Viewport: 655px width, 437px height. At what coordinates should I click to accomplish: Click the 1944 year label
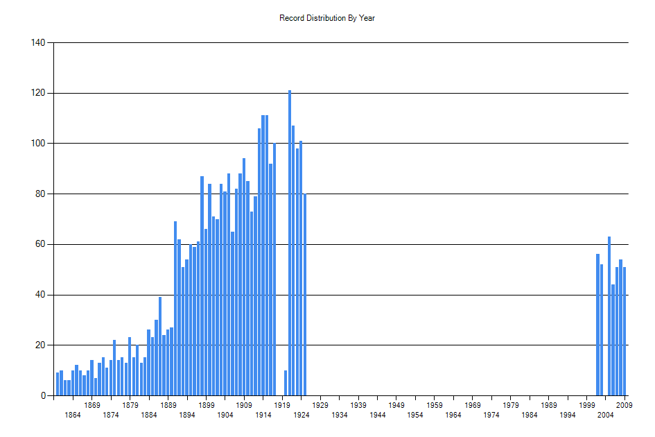point(377,415)
